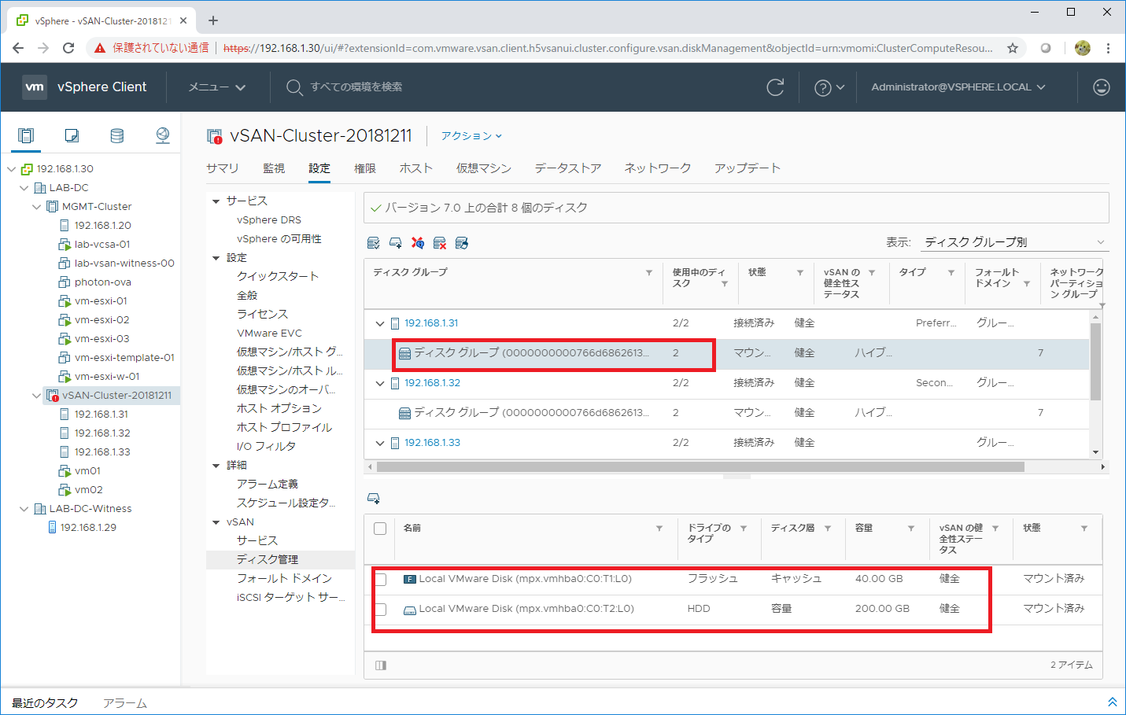Click the search magnifier icon
The image size is (1126, 715).
(x=294, y=87)
